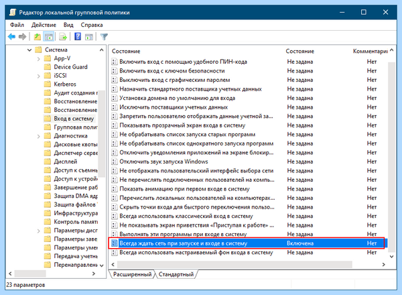Toggle the action pane toolbar icon
The width and height of the screenshot is (402, 295).
tap(89, 37)
